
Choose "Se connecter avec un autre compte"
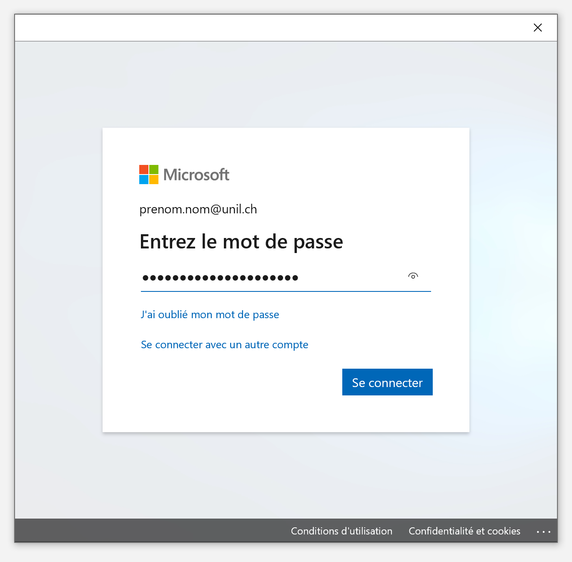pos(225,344)
